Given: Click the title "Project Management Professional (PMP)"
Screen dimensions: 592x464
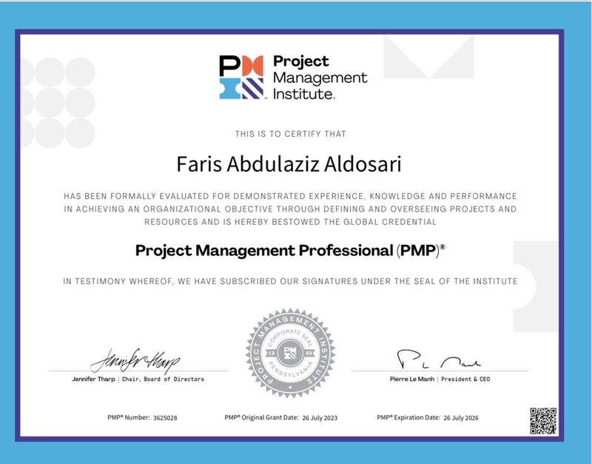Looking at the screenshot, I should tap(290, 251).
